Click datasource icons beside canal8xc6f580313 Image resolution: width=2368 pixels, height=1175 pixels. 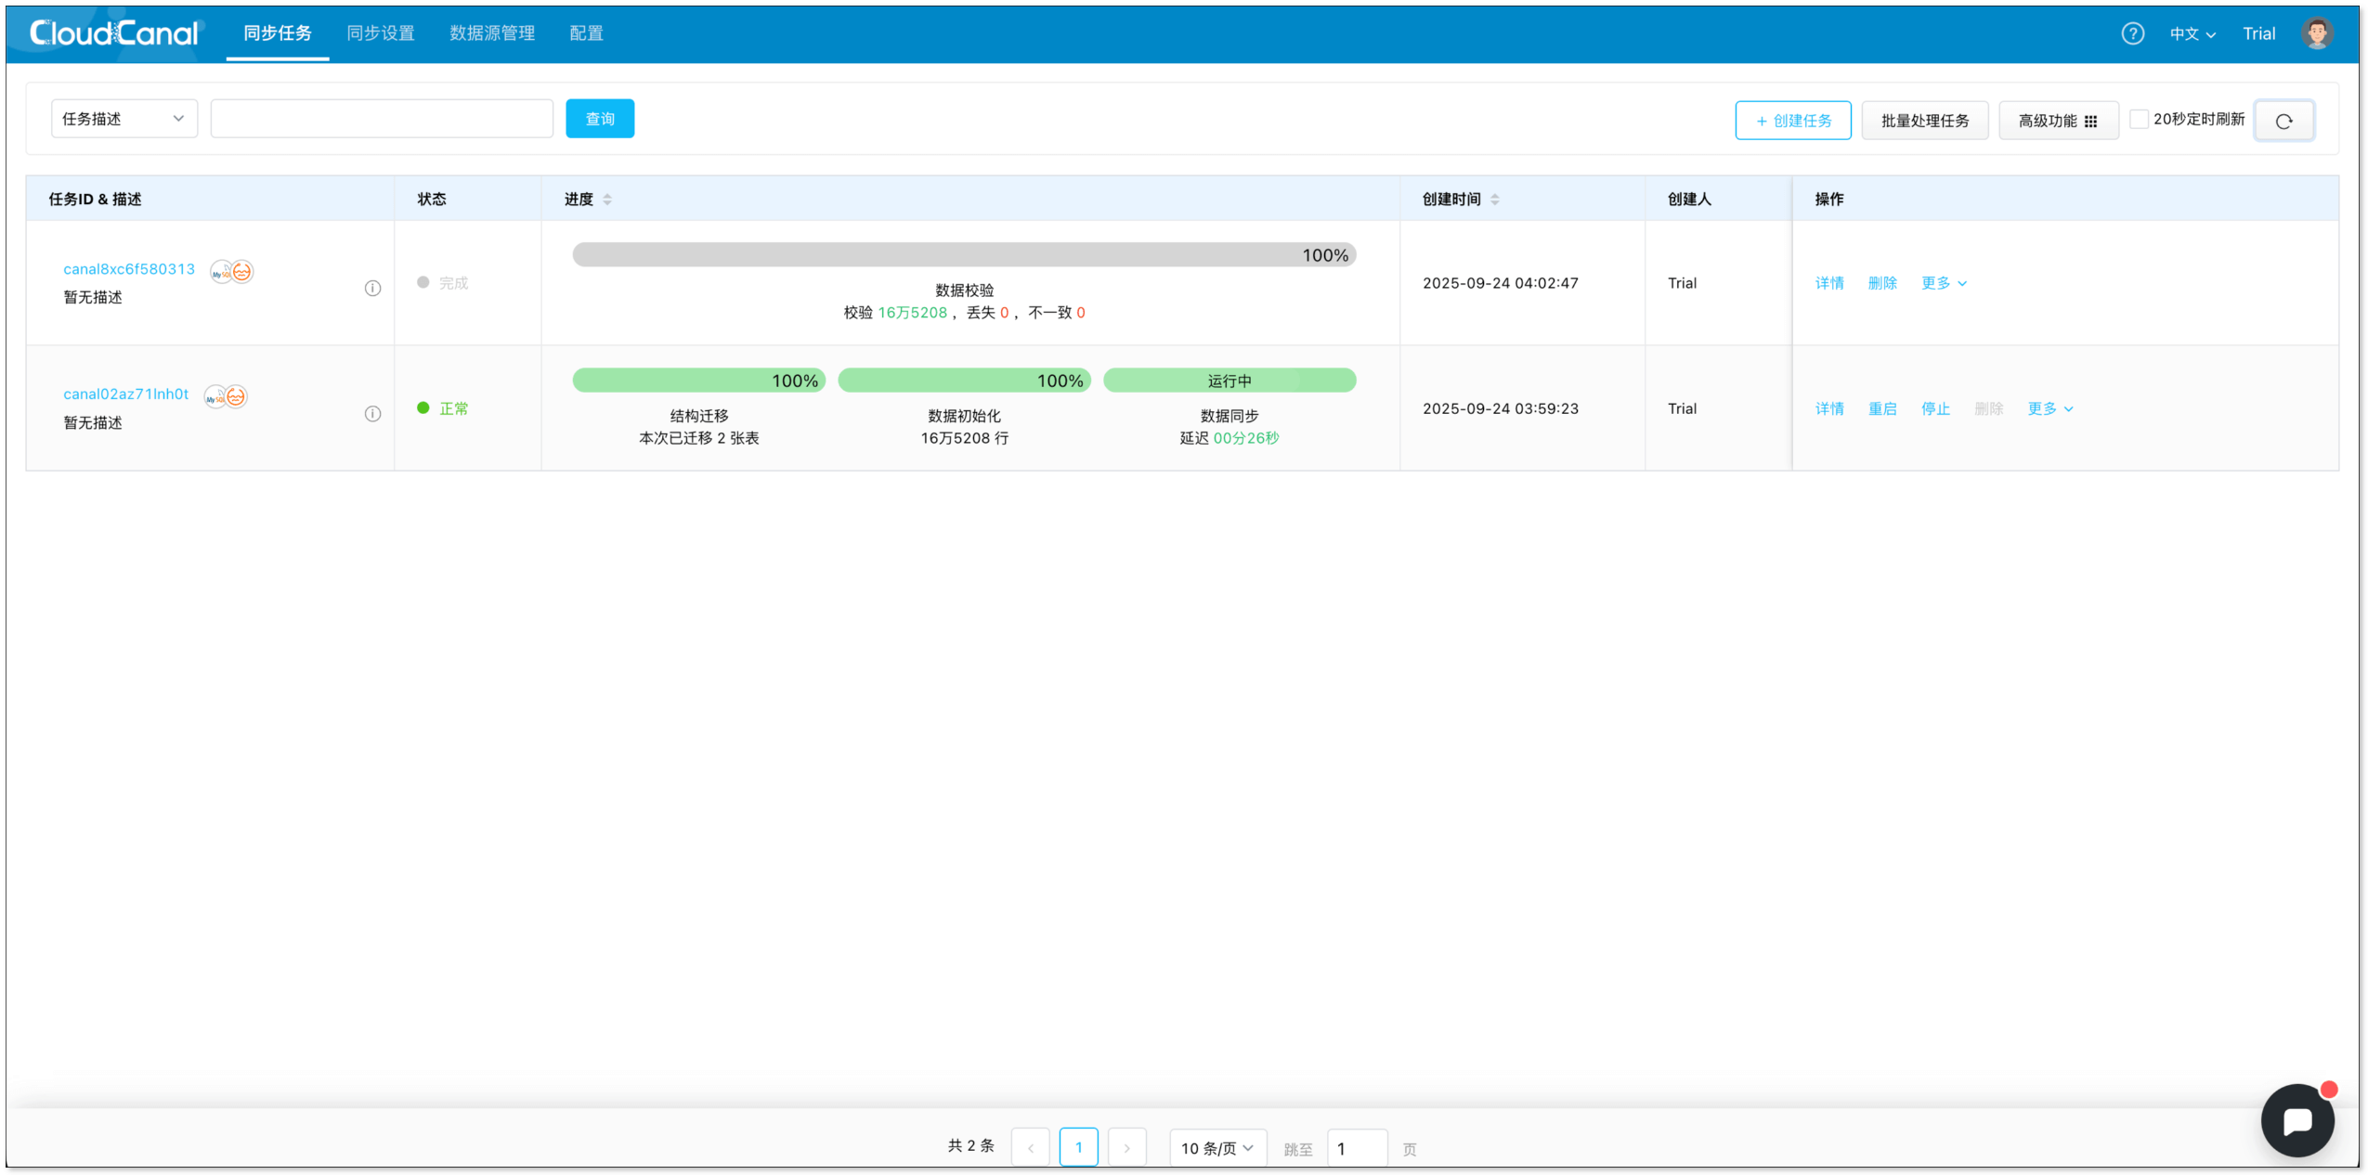[x=231, y=271]
